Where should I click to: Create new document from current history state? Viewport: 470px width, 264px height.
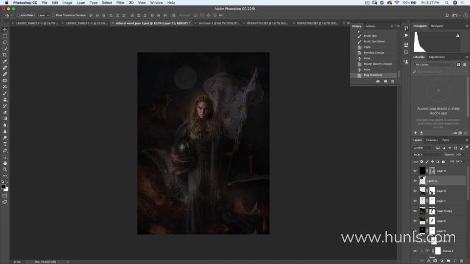point(377,82)
